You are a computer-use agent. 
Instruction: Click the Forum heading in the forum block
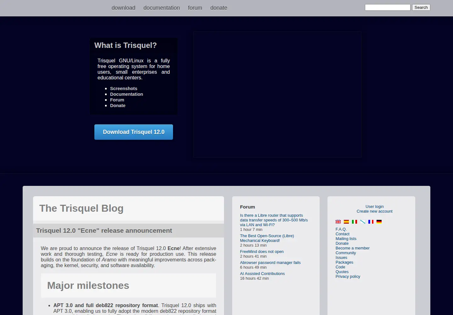(x=247, y=207)
